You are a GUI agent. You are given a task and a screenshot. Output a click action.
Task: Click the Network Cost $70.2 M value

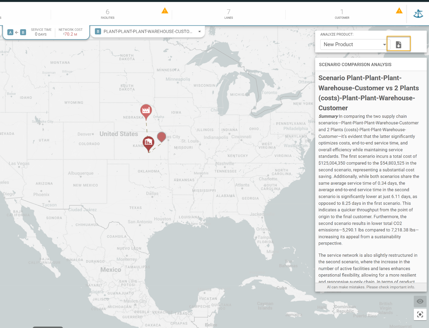click(x=70, y=34)
